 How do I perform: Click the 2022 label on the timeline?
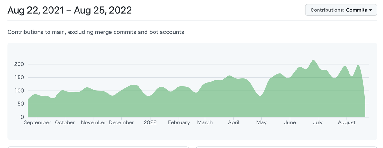pyautogui.click(x=150, y=122)
